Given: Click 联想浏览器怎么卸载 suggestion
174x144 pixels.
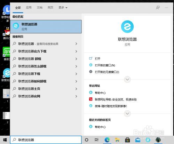Looking at the screenshot, I should (46, 66).
